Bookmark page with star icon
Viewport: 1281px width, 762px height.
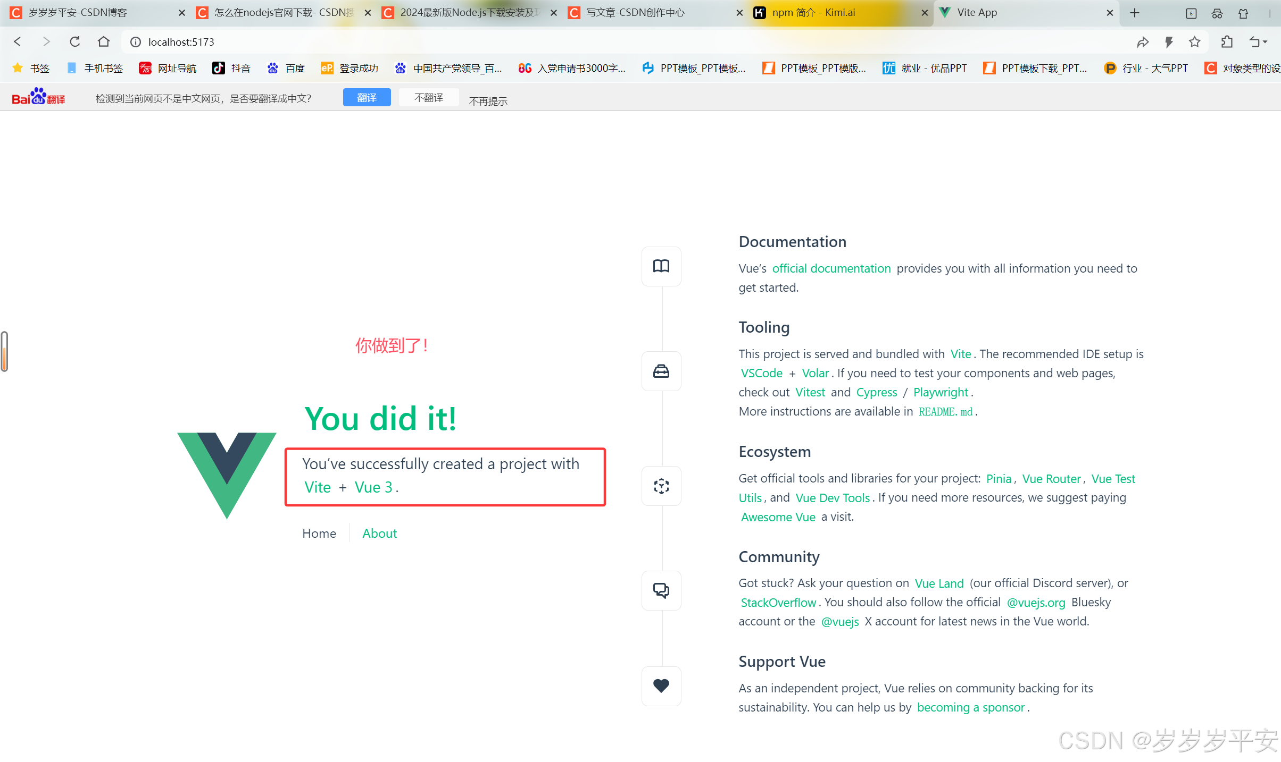tap(1194, 42)
